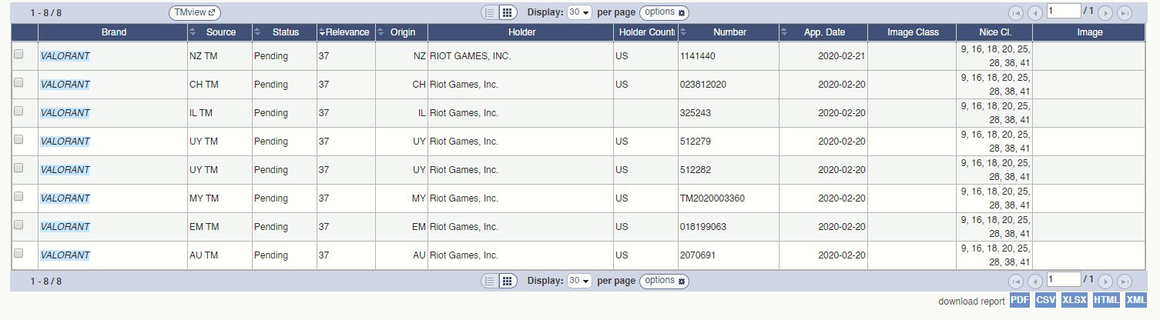This screenshot has width=1160, height=320.
Task: Click the sort arrows beside Status header
Action: pos(257,32)
